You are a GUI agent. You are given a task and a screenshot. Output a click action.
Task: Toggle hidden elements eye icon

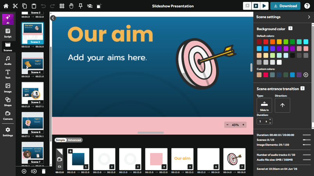(90, 6)
